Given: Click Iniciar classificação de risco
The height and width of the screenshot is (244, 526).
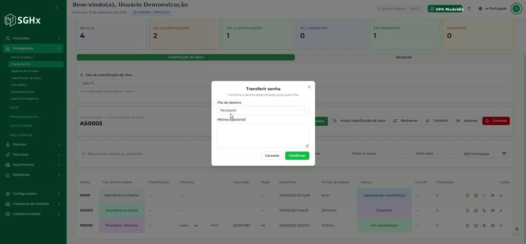Looking at the screenshot, I should 359,121.
